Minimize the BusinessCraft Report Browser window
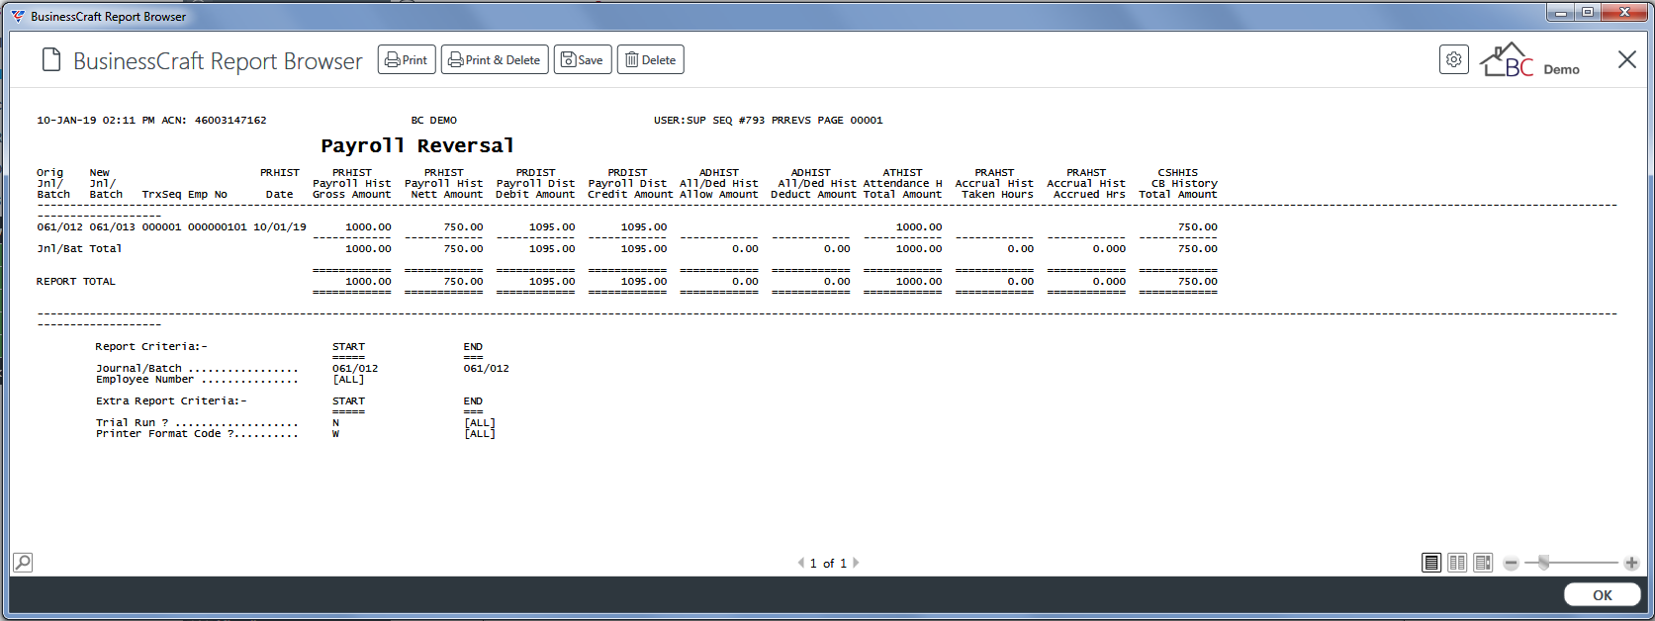The height and width of the screenshot is (621, 1655). 1561,12
